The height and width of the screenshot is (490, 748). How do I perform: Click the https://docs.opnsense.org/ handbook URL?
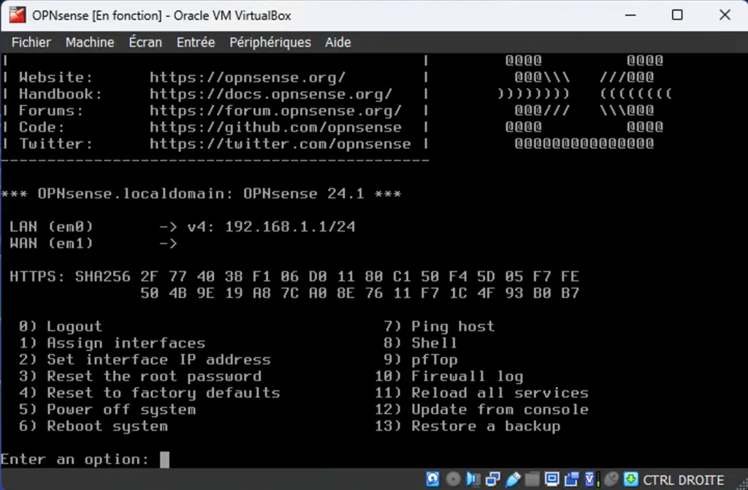point(271,94)
